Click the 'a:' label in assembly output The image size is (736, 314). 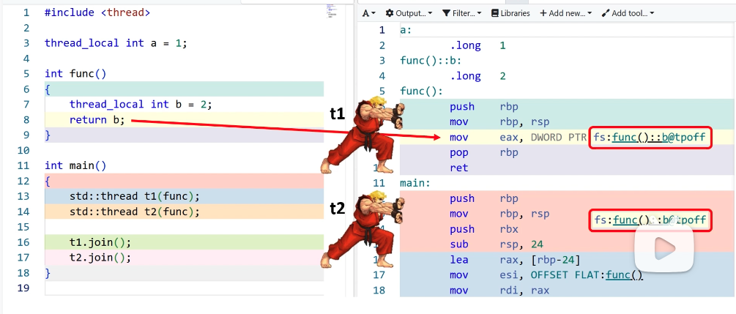(x=406, y=30)
